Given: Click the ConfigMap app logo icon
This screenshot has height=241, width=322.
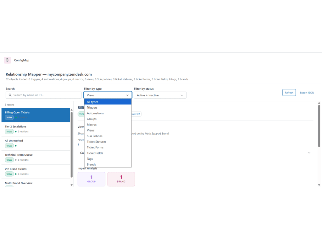Looking at the screenshot, I should [x=8, y=60].
